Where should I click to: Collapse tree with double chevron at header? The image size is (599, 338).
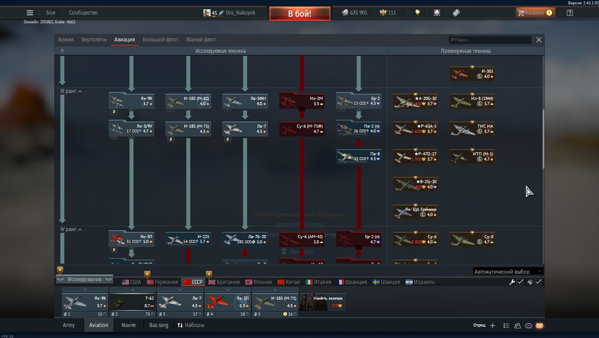coord(62,51)
